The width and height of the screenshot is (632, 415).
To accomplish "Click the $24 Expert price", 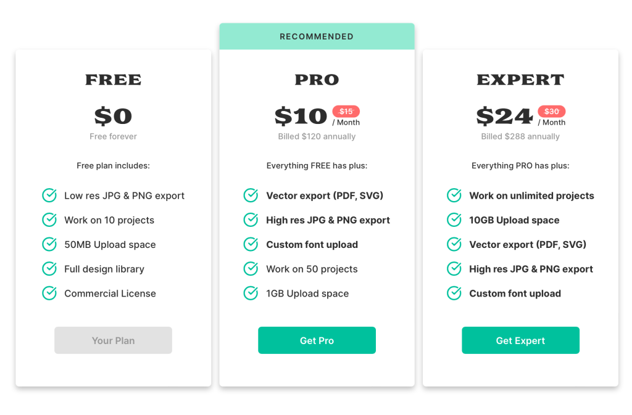I will pyautogui.click(x=504, y=116).
